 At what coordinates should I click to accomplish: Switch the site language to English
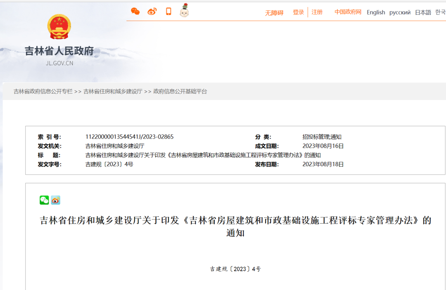[x=376, y=12]
